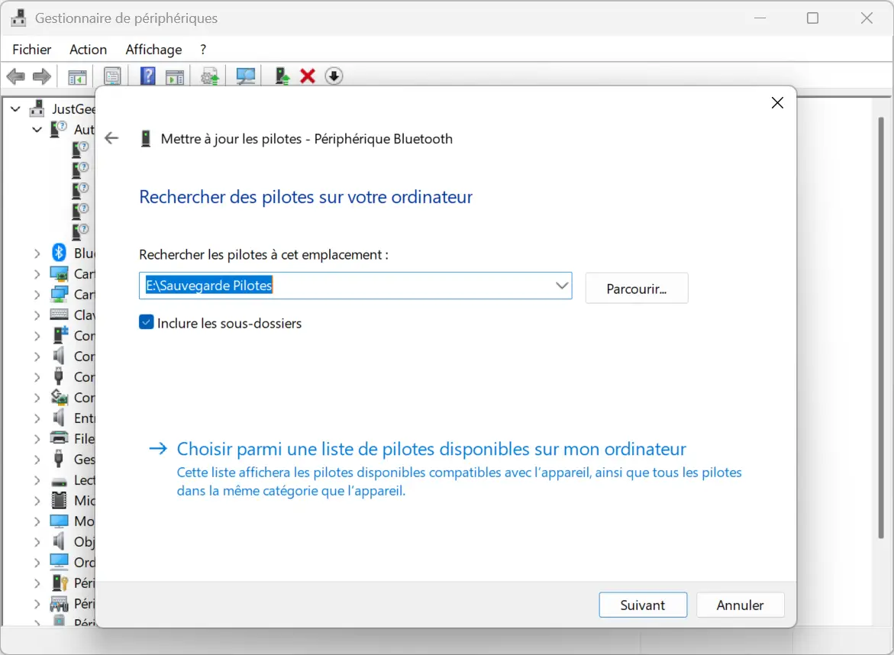Screen dimensions: 894x655
Task: Select the Ges tree item icon
Action: 58,458
